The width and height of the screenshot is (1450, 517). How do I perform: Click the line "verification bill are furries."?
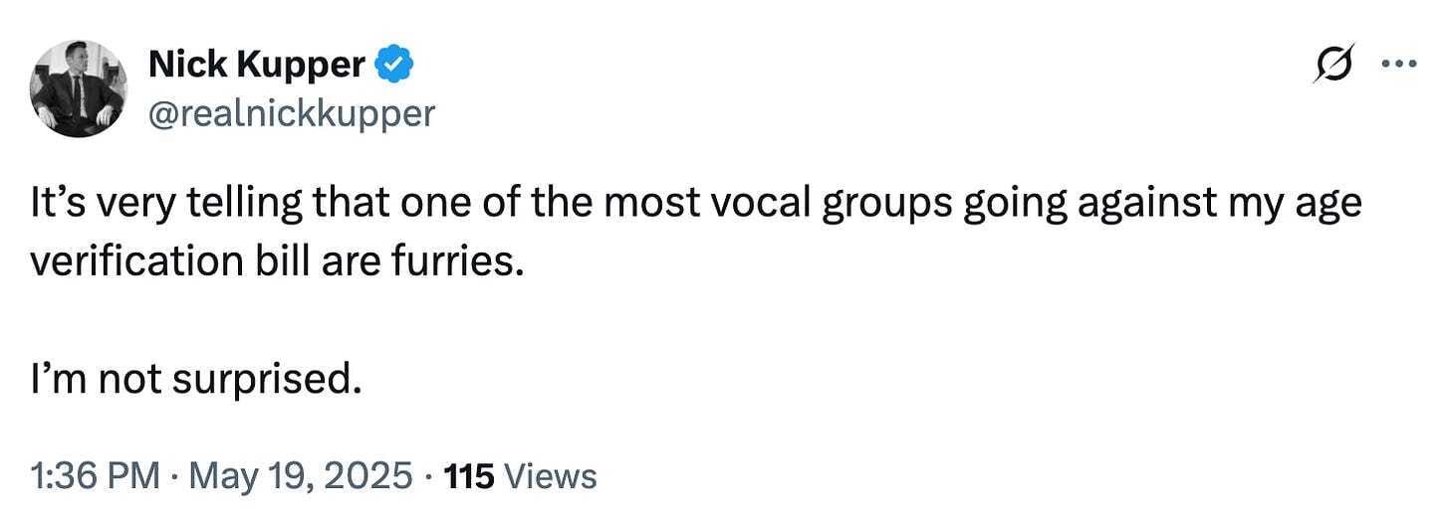coord(275,265)
